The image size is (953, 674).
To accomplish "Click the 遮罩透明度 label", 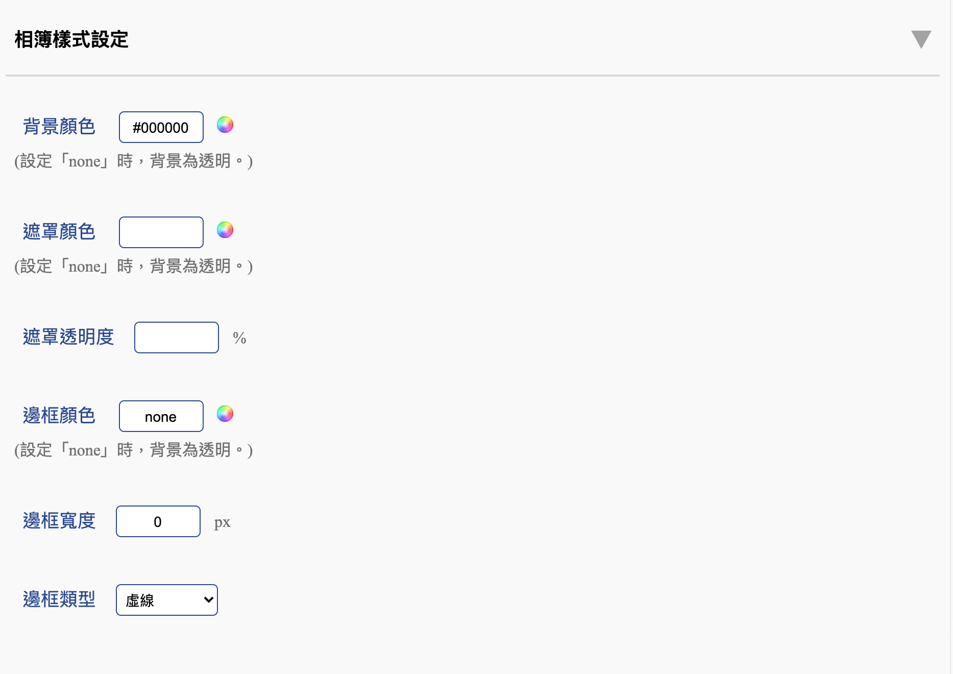I will pos(68,337).
